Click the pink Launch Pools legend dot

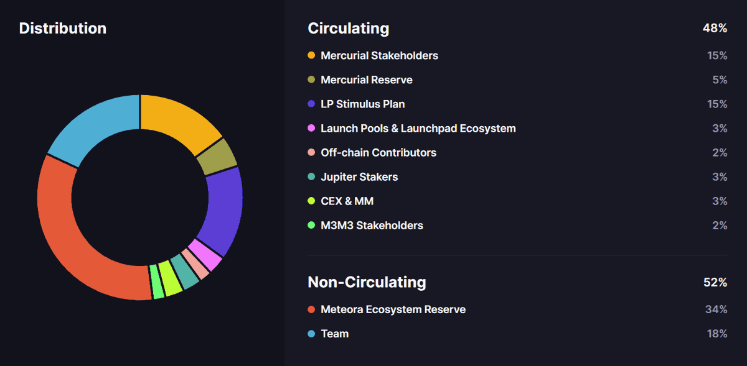tap(311, 129)
